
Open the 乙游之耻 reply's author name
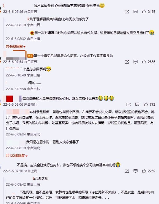point(19,178)
